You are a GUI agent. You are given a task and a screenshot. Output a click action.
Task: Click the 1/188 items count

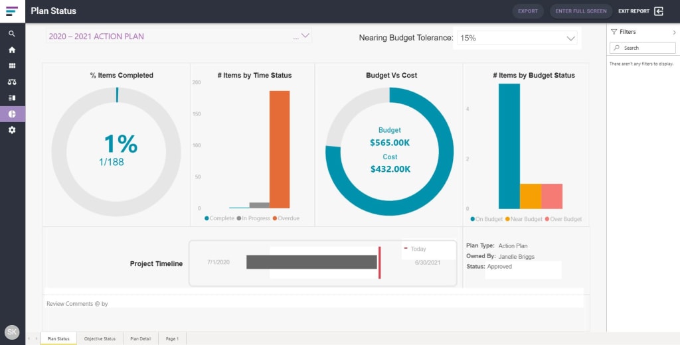tap(112, 162)
